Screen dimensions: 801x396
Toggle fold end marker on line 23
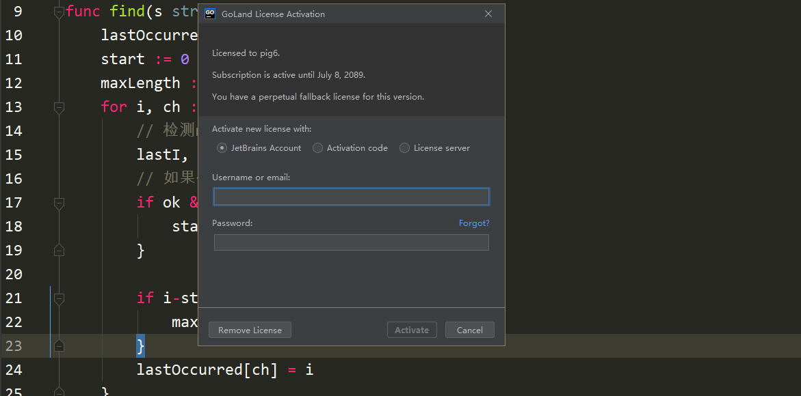[x=60, y=346]
